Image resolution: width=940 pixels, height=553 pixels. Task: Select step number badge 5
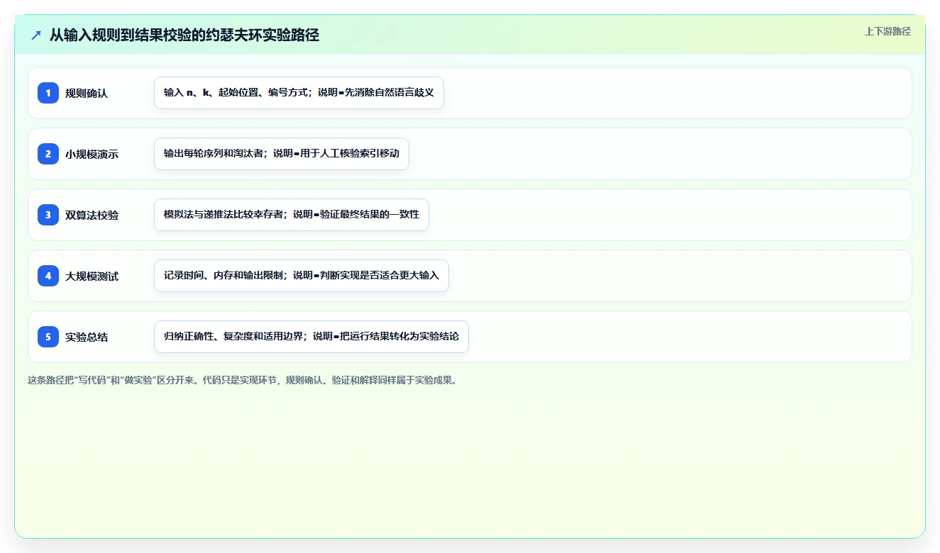[x=48, y=337]
